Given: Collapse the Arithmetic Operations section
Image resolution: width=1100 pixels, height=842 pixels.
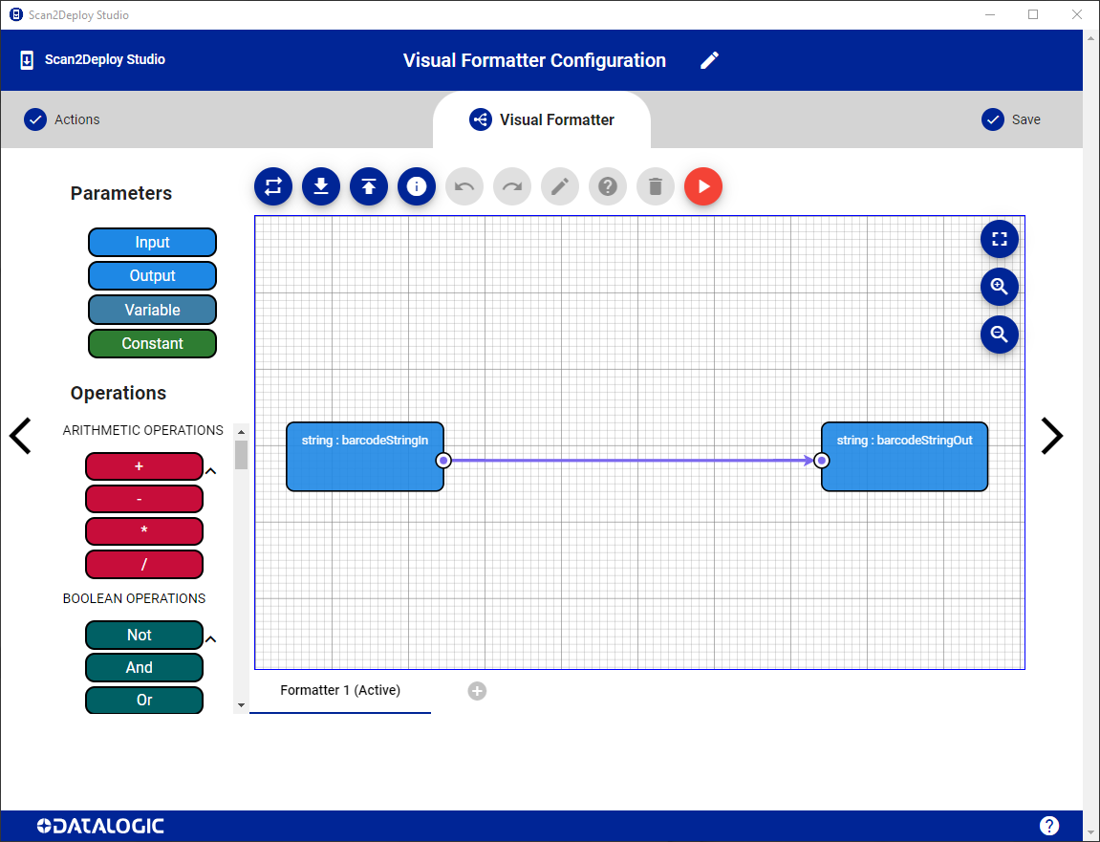Looking at the screenshot, I should click(x=211, y=470).
